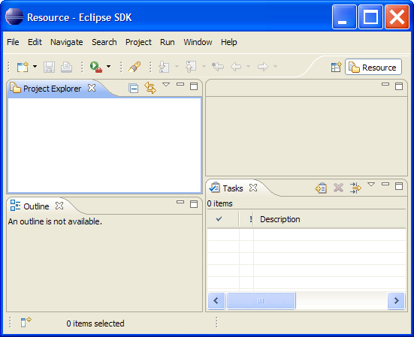414x337 pixels.
Task: Select the Resource perspective button
Action: tap(373, 68)
